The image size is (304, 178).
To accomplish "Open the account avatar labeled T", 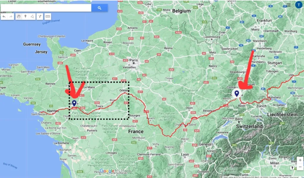I will coord(299,5).
